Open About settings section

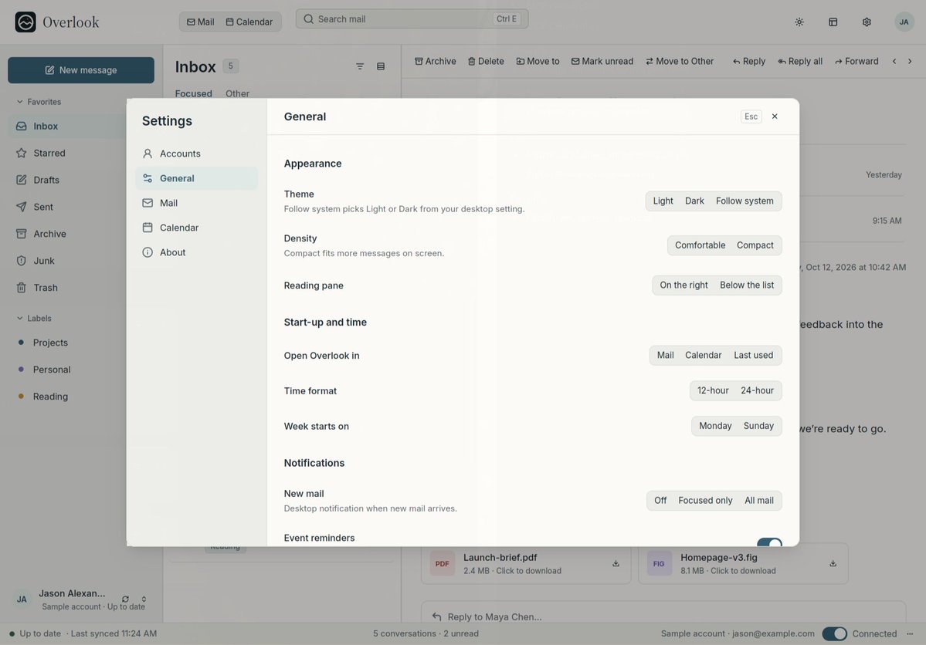197,252
